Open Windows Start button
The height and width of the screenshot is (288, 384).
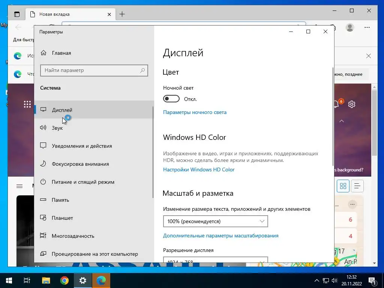[9, 280]
